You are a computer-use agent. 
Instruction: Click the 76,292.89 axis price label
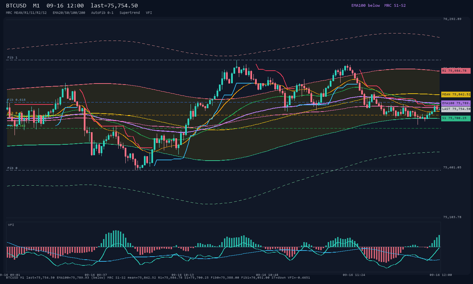click(x=452, y=19)
